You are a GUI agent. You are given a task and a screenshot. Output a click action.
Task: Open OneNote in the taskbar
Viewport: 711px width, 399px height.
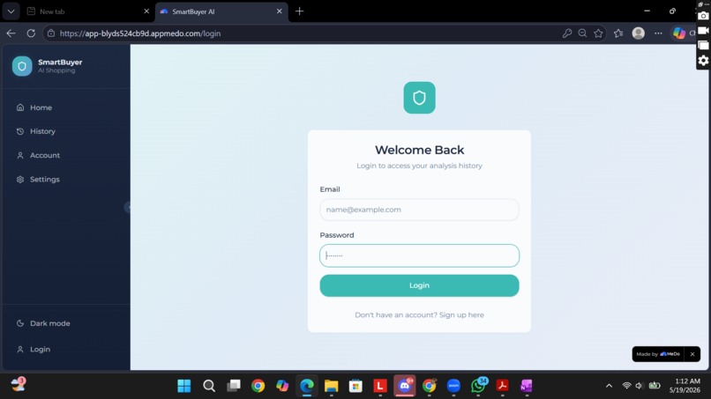(527, 386)
